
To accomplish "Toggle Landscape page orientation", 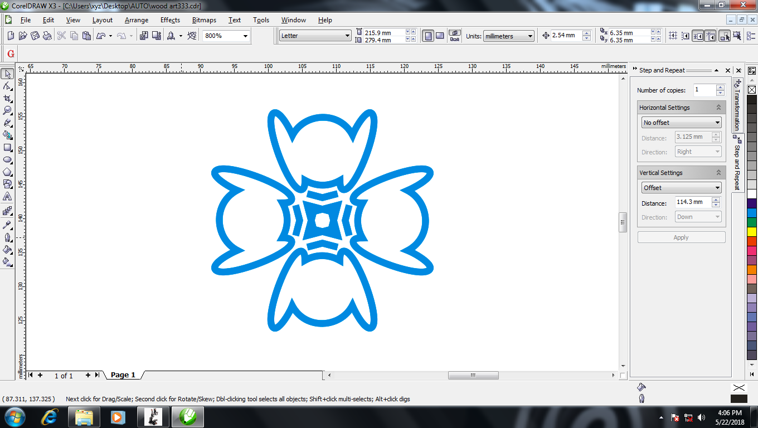I will [x=440, y=36].
